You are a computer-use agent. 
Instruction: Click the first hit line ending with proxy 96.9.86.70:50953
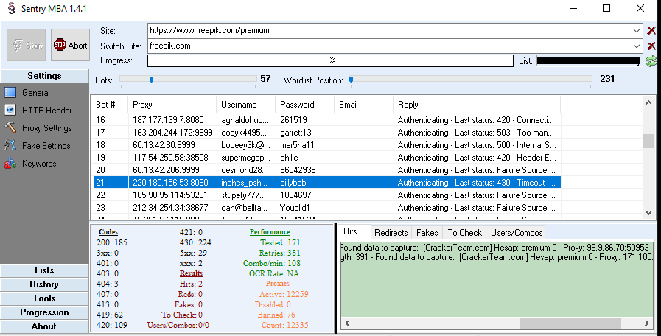[x=495, y=248]
